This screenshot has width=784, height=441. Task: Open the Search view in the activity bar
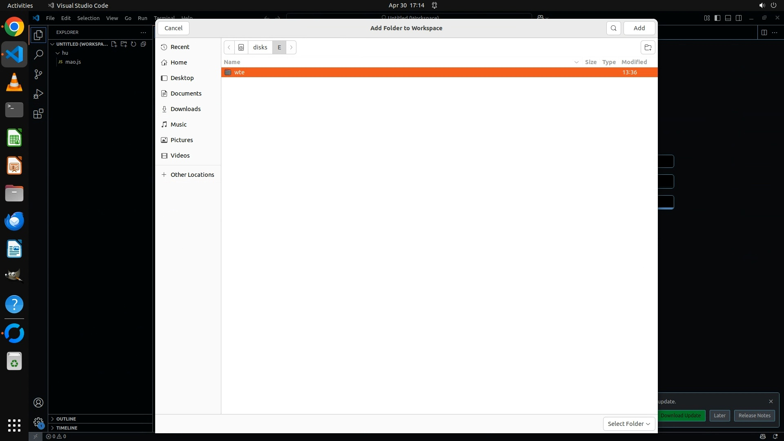38,55
